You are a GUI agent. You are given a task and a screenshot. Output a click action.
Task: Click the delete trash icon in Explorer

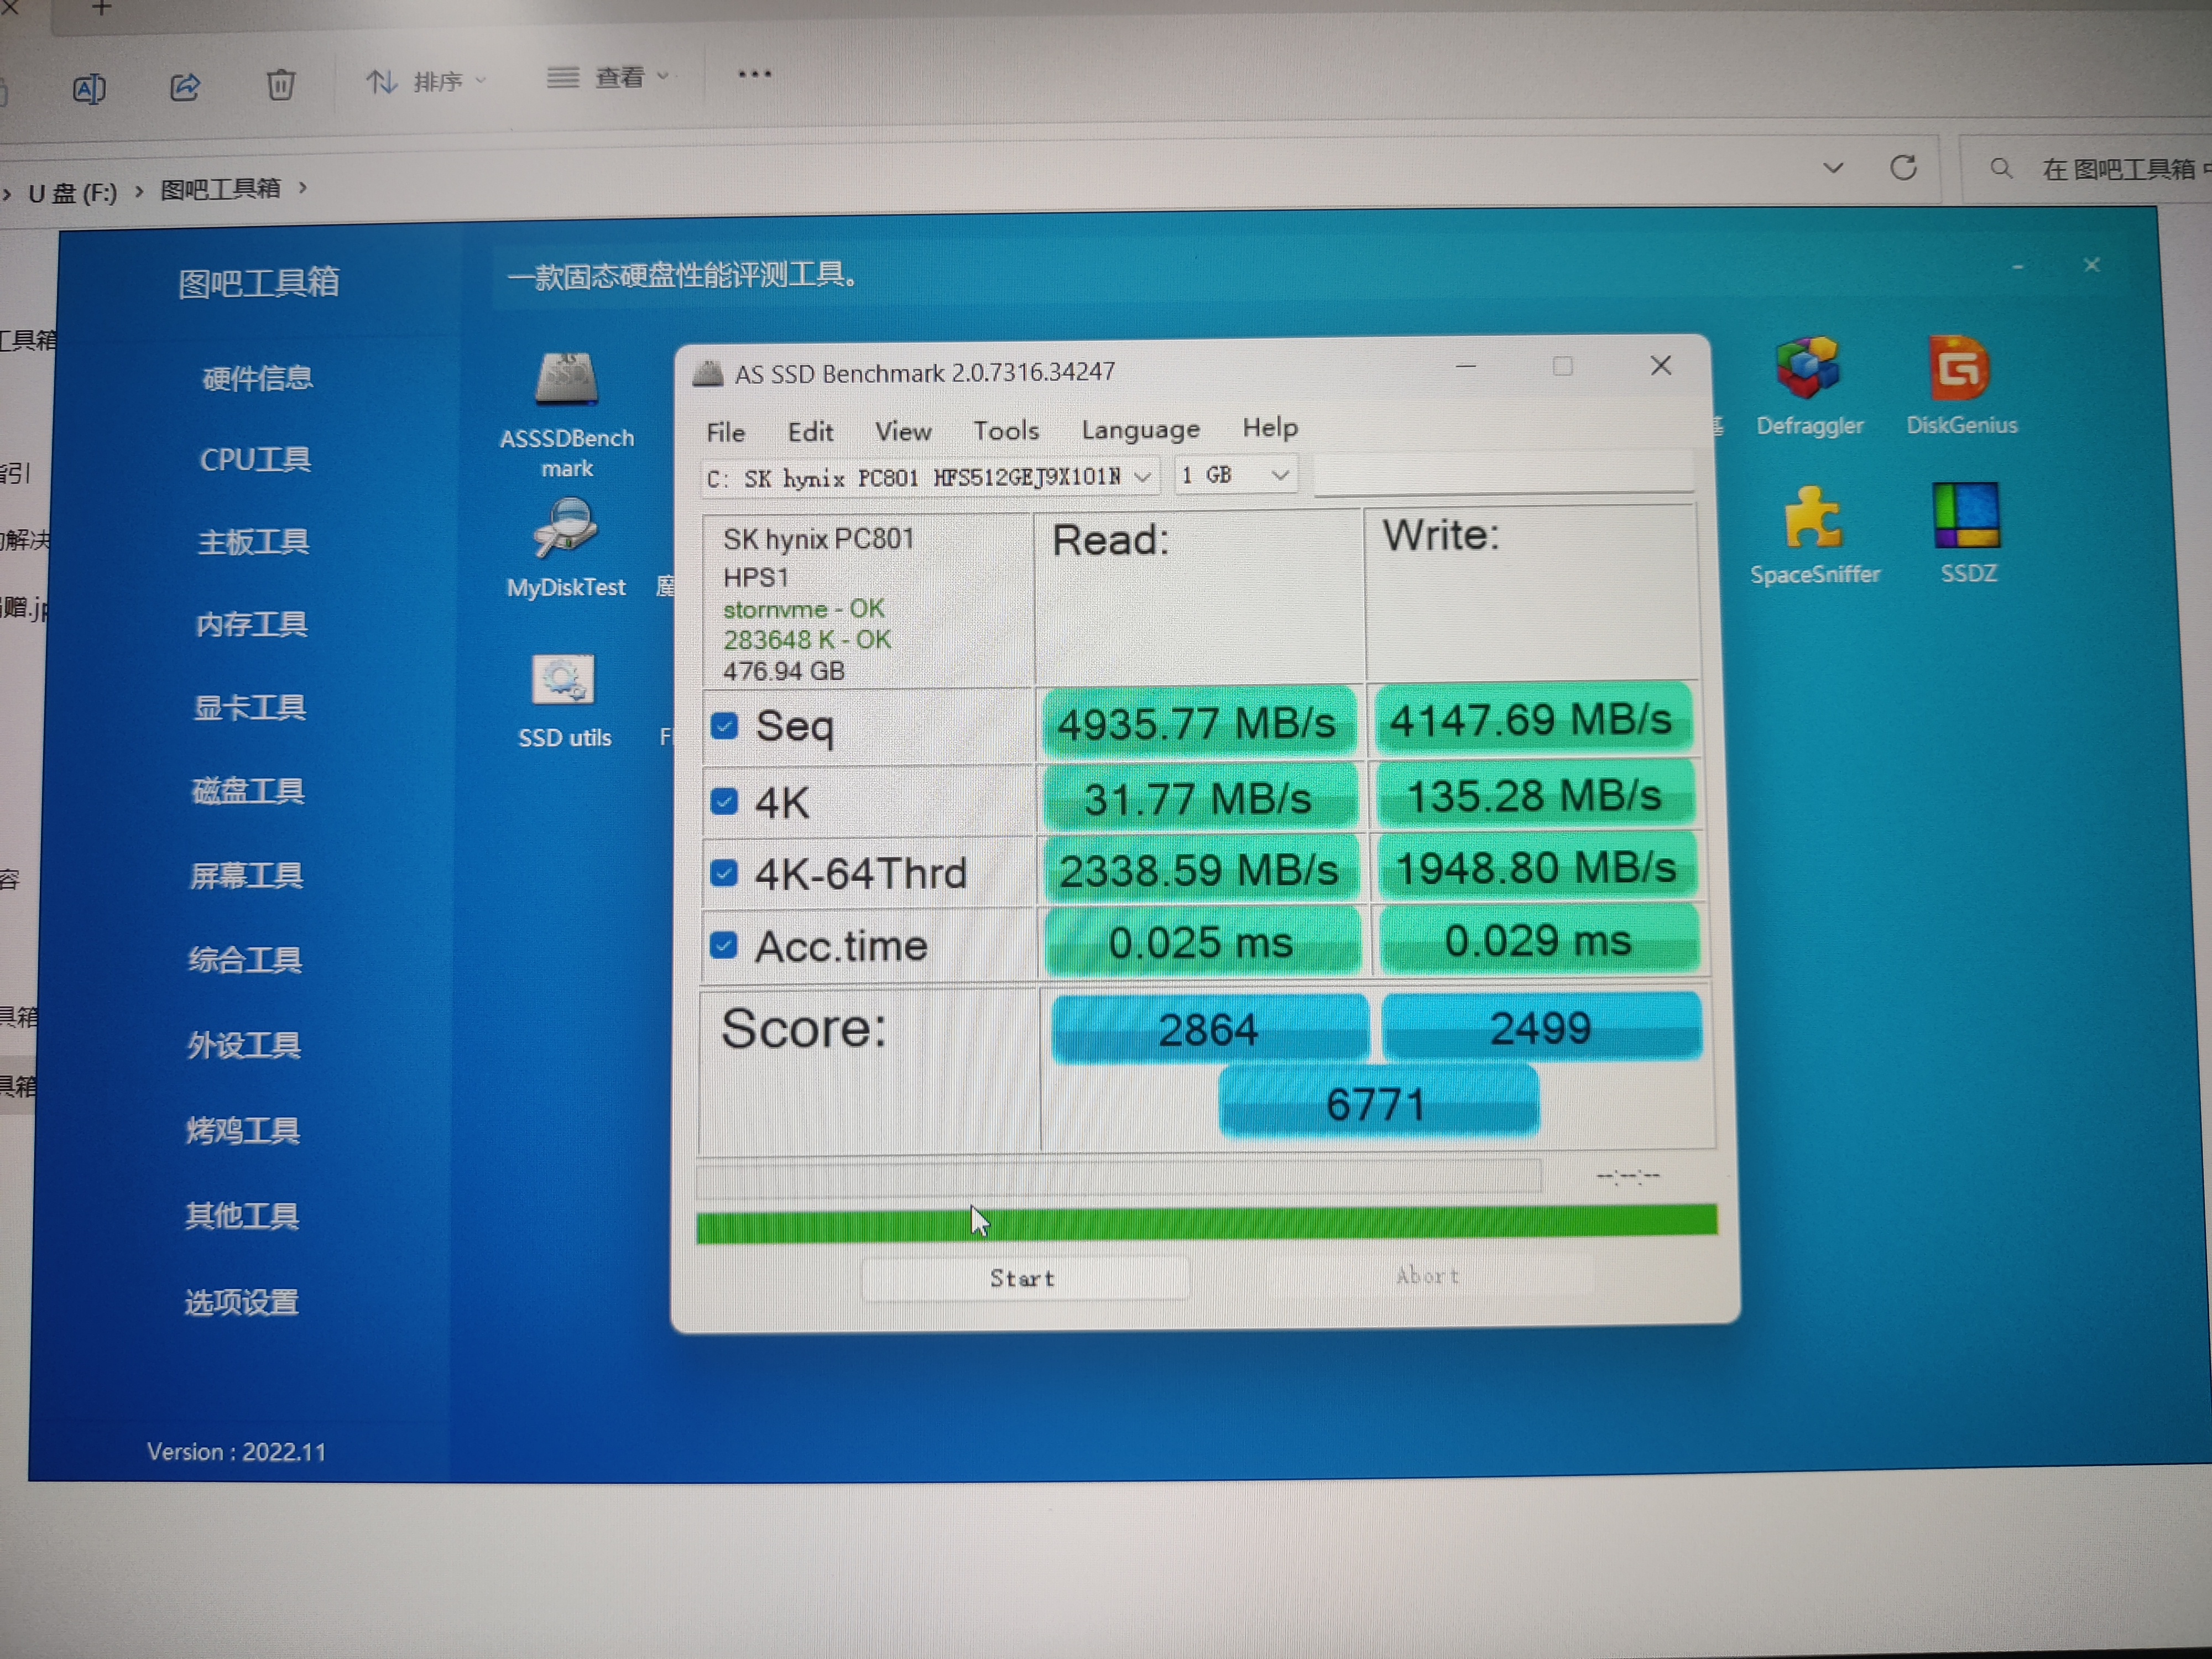point(281,84)
